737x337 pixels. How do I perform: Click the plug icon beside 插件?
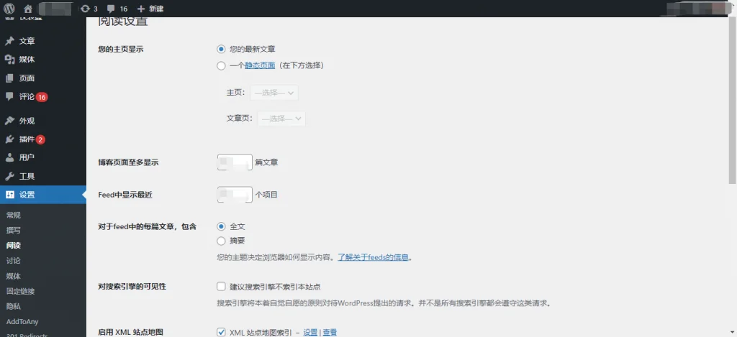click(9, 139)
